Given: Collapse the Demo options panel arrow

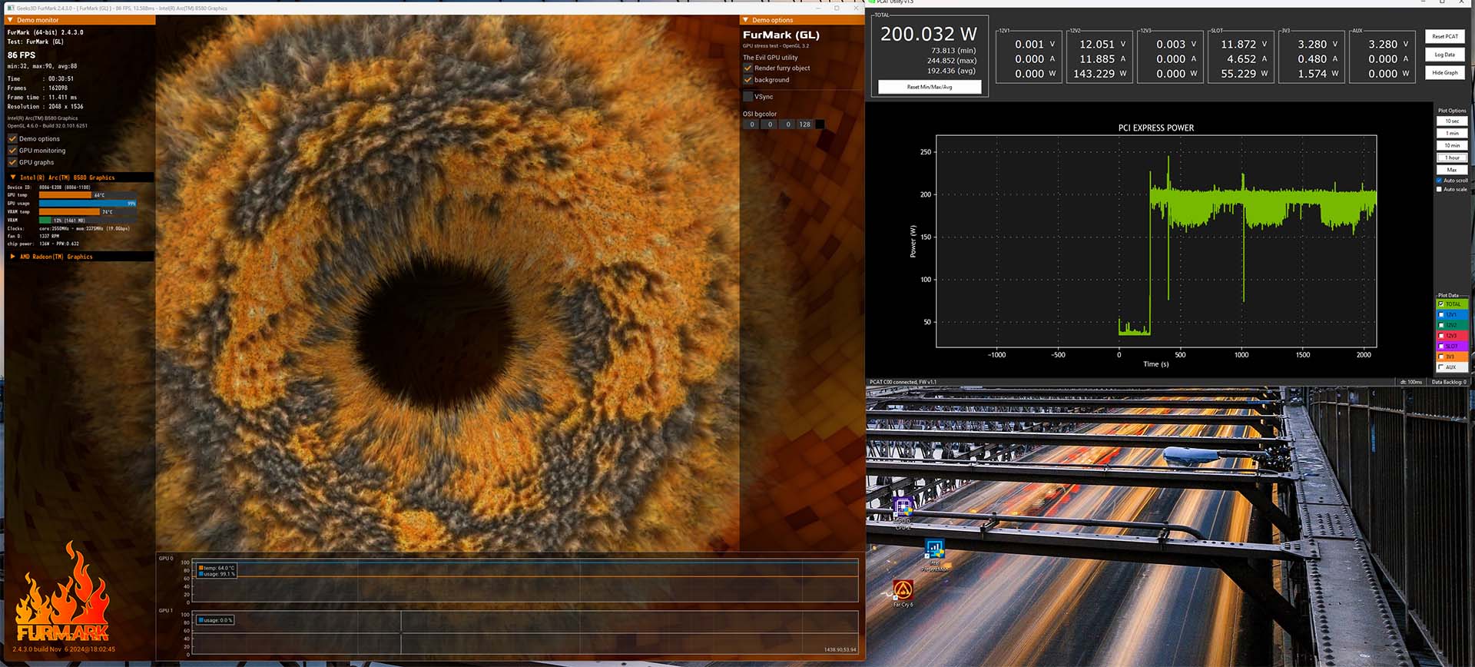Looking at the screenshot, I should pos(745,20).
